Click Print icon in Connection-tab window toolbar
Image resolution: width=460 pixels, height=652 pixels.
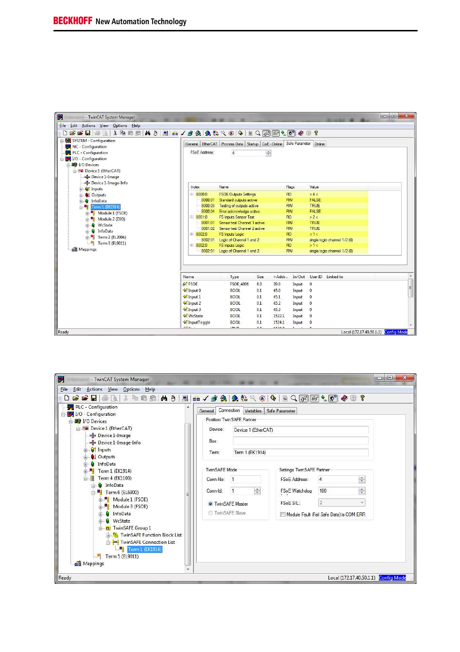(x=105, y=398)
